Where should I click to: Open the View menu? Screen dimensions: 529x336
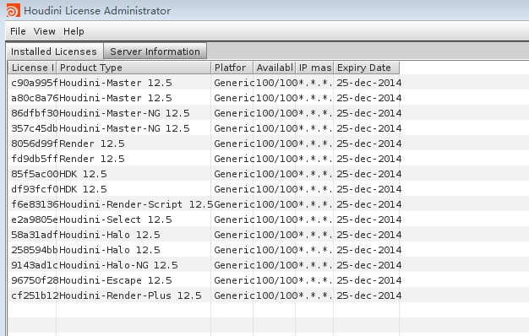click(44, 31)
